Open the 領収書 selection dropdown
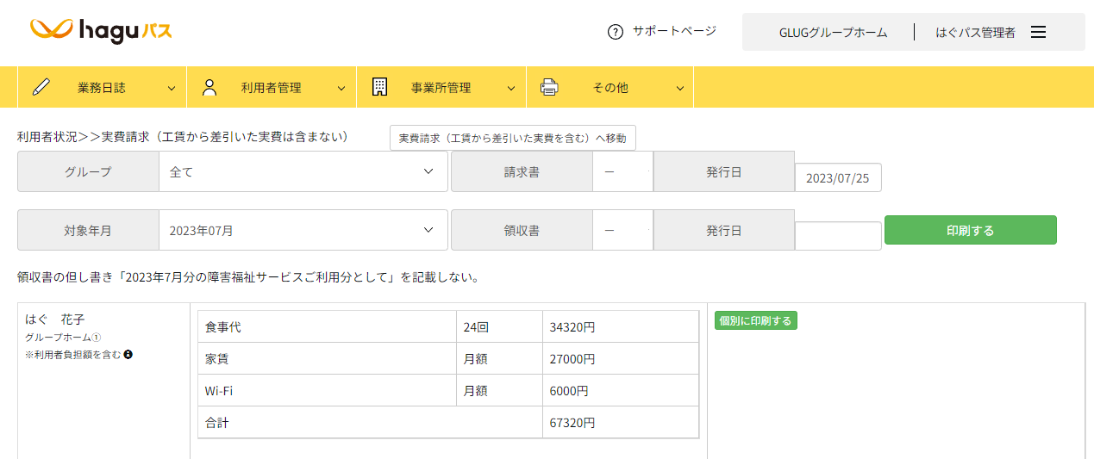Viewport: 1094px width, 459px height. coord(622,230)
